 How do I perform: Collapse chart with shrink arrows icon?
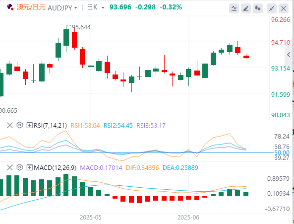click(x=272, y=8)
